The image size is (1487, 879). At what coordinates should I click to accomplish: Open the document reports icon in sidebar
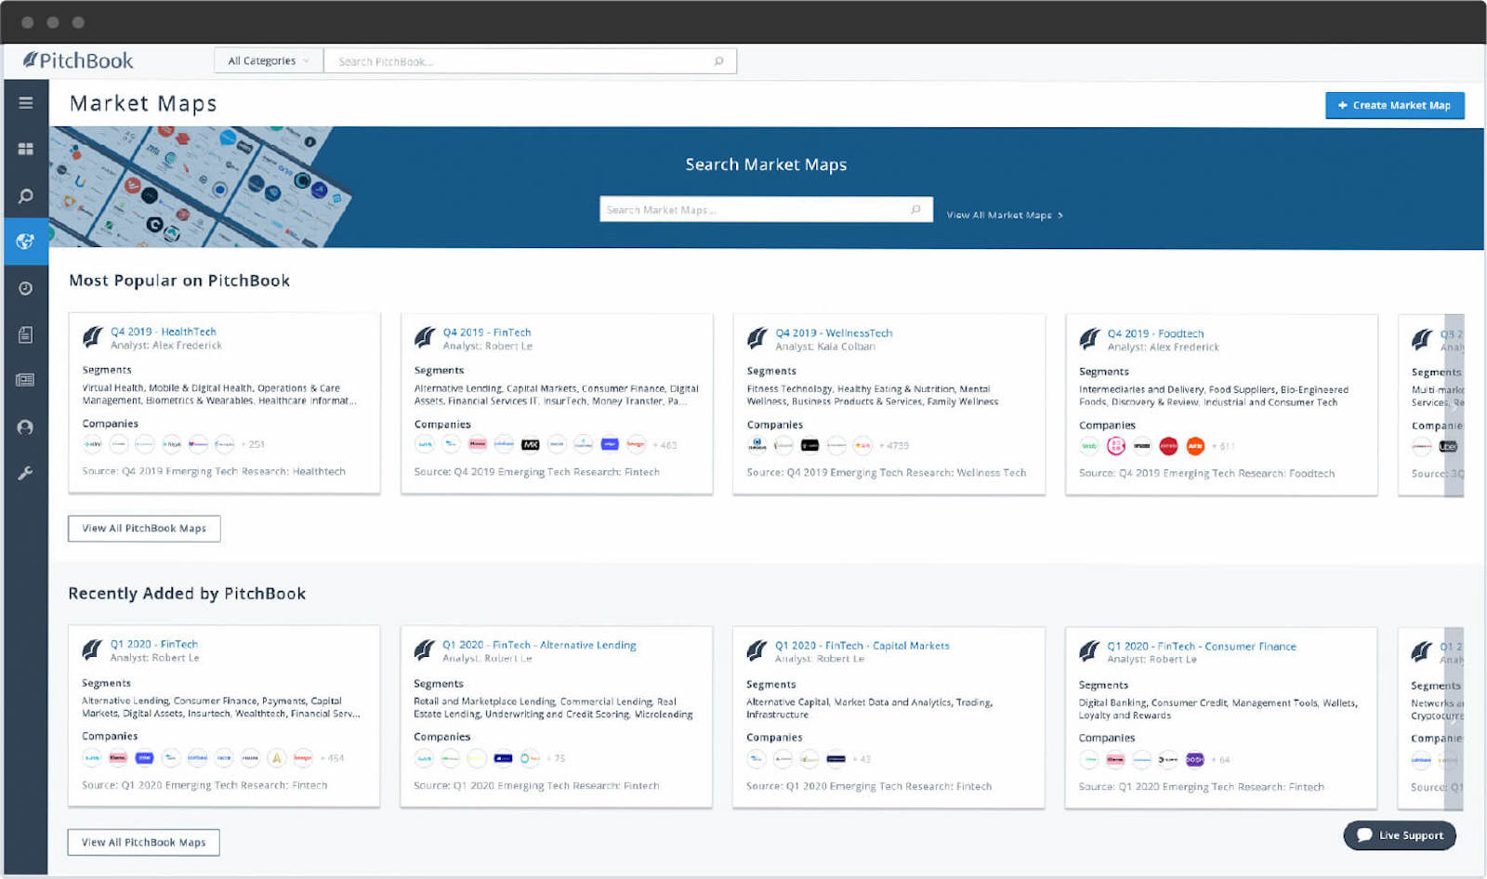26,335
